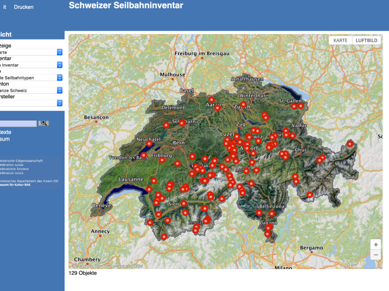Zoom out with the minus button
The width and height of the screenshot is (389, 291).
(x=376, y=255)
